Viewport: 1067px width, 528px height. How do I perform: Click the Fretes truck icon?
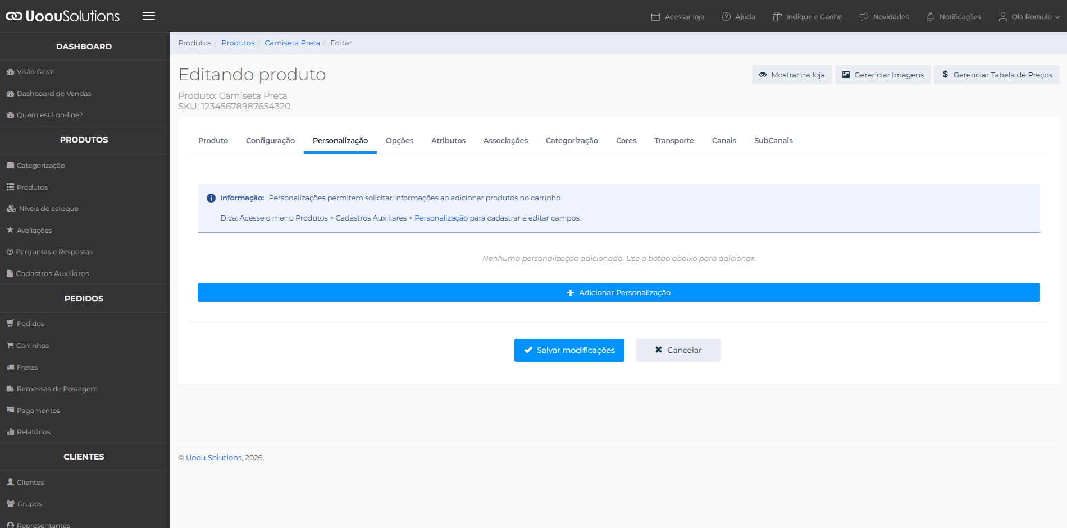point(10,368)
